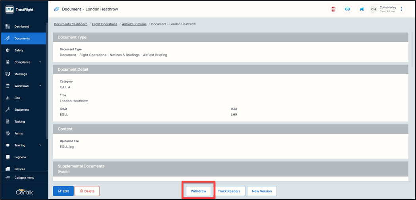Screen dimensions: 416x200
Task: Follow the Documents dashboard breadcrumb link
Action: click(71, 24)
